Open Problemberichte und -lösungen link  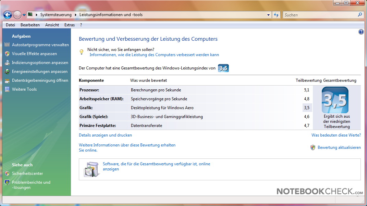coord(31,185)
